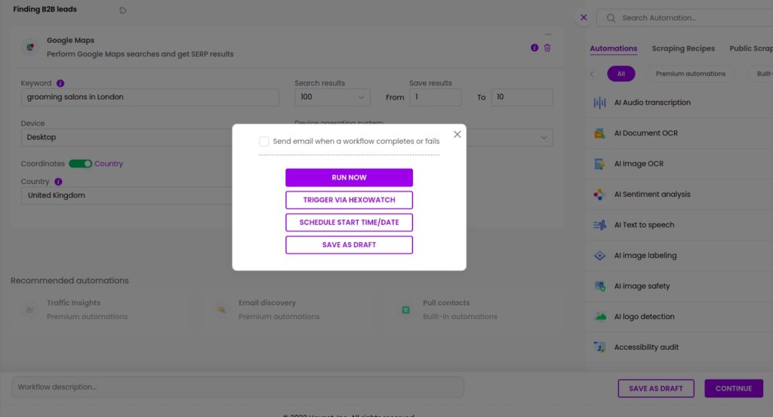Open the Search results dropdown showing 100
773x417 pixels.
click(x=332, y=97)
